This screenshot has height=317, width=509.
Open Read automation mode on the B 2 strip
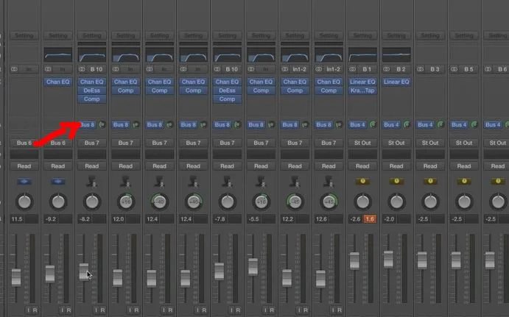[396, 166]
